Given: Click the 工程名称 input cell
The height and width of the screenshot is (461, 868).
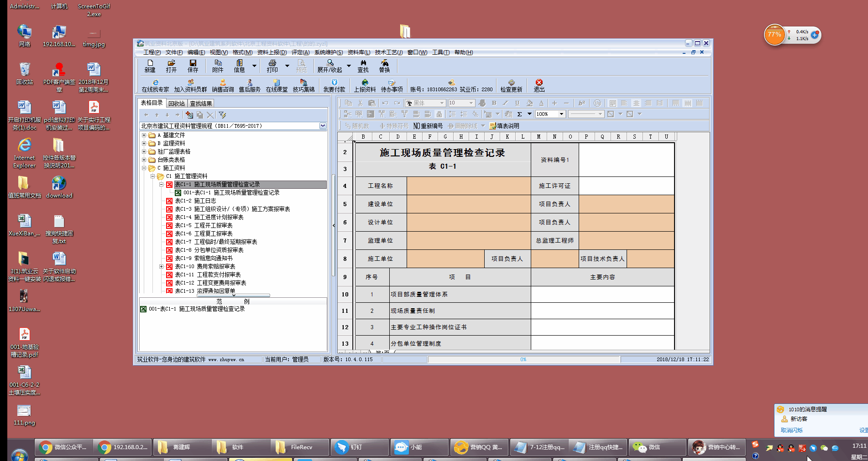Looking at the screenshot, I should click(x=468, y=186).
